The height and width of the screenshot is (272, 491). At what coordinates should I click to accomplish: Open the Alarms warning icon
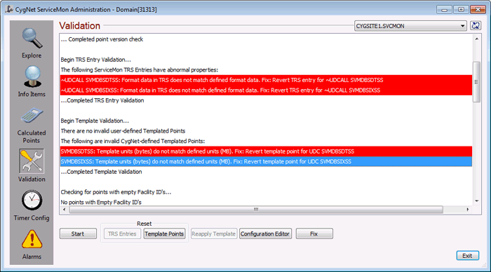(32, 240)
